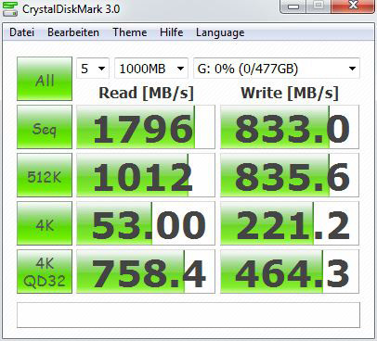Open the 1000MB test size dropdown

tap(151, 69)
